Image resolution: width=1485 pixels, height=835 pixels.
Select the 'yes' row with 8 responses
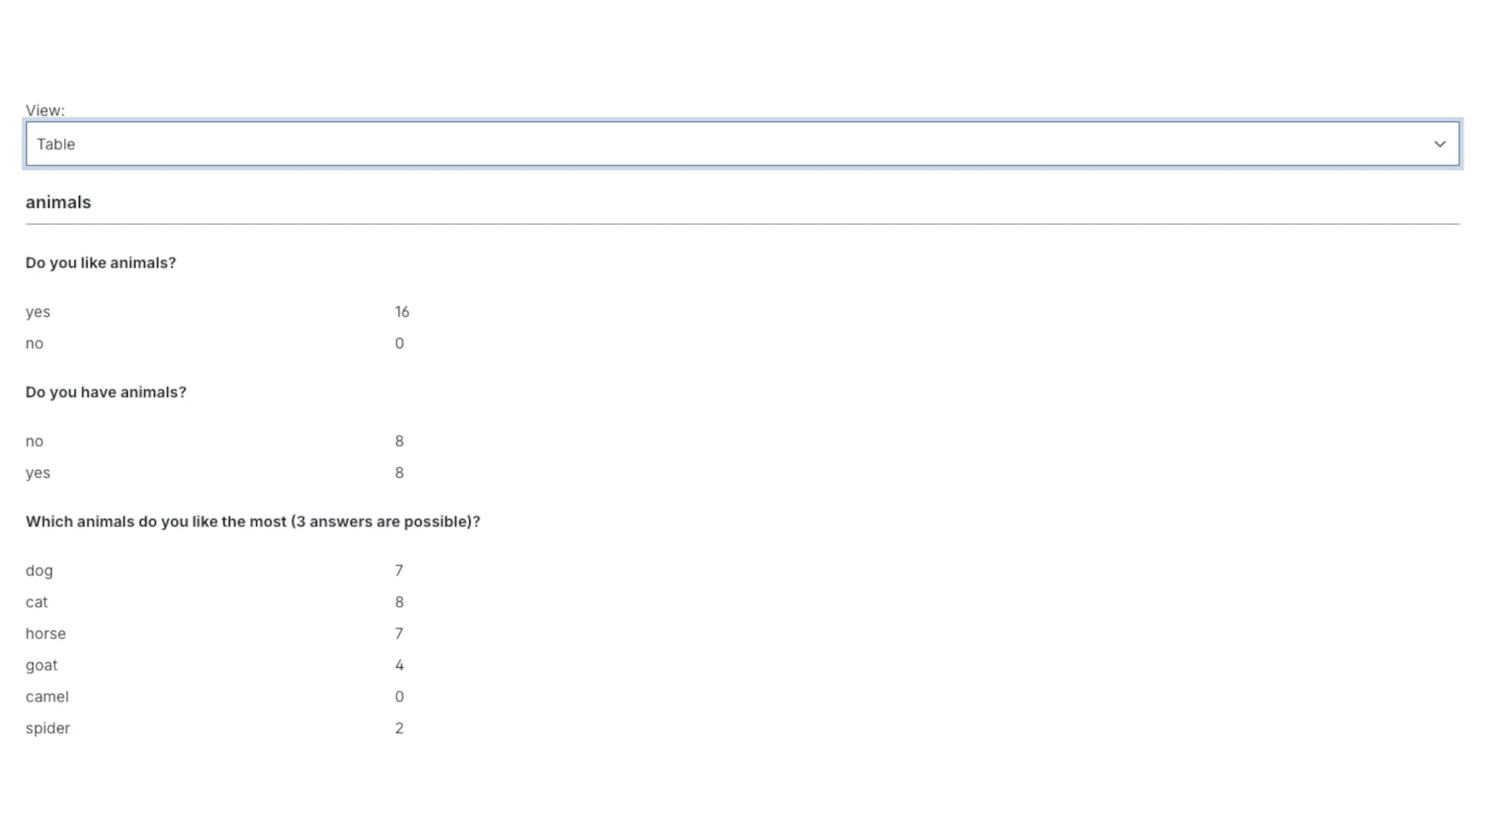[x=38, y=472]
